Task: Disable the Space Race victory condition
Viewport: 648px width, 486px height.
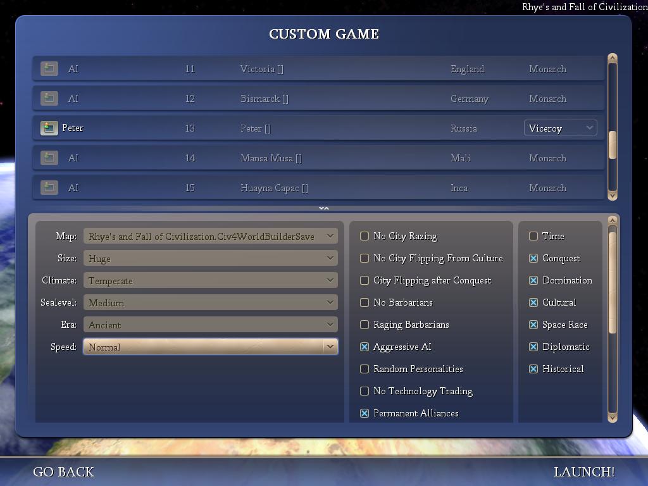Action: [533, 325]
